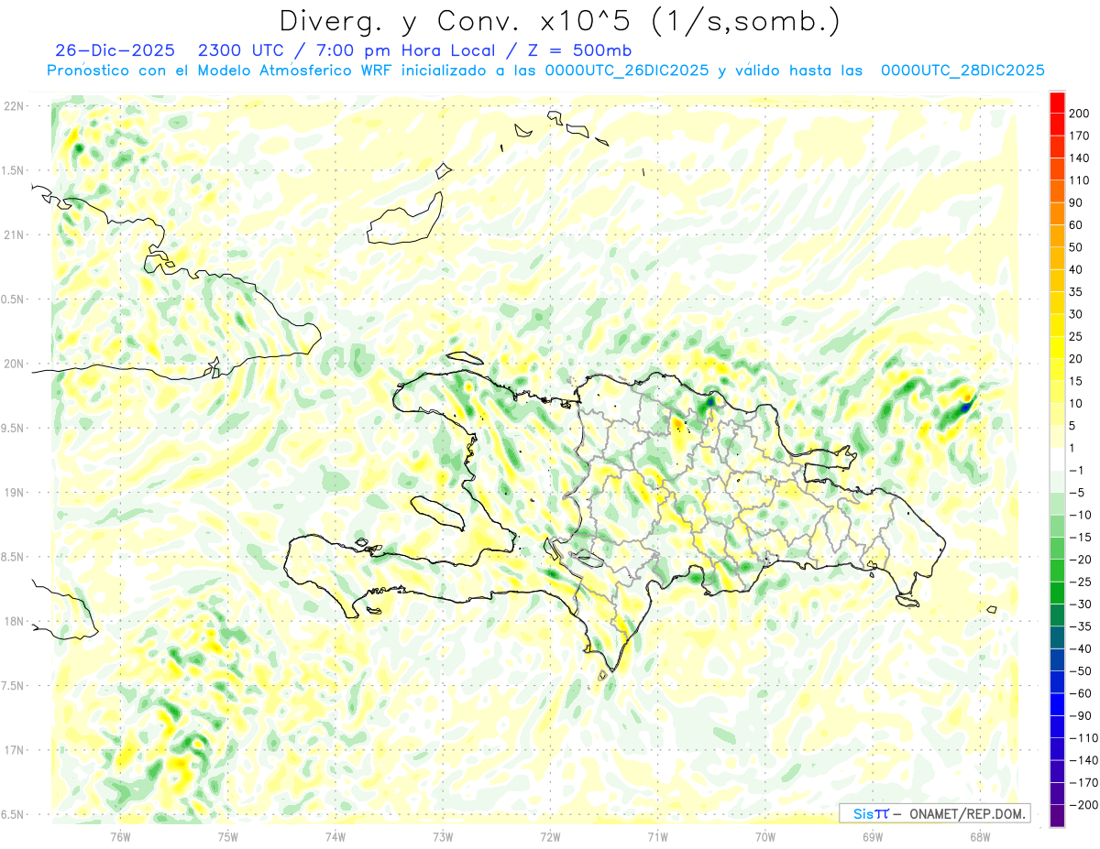Click the positive 15 value on the color scale
Screen dimensions: 1100x849
click(1076, 381)
